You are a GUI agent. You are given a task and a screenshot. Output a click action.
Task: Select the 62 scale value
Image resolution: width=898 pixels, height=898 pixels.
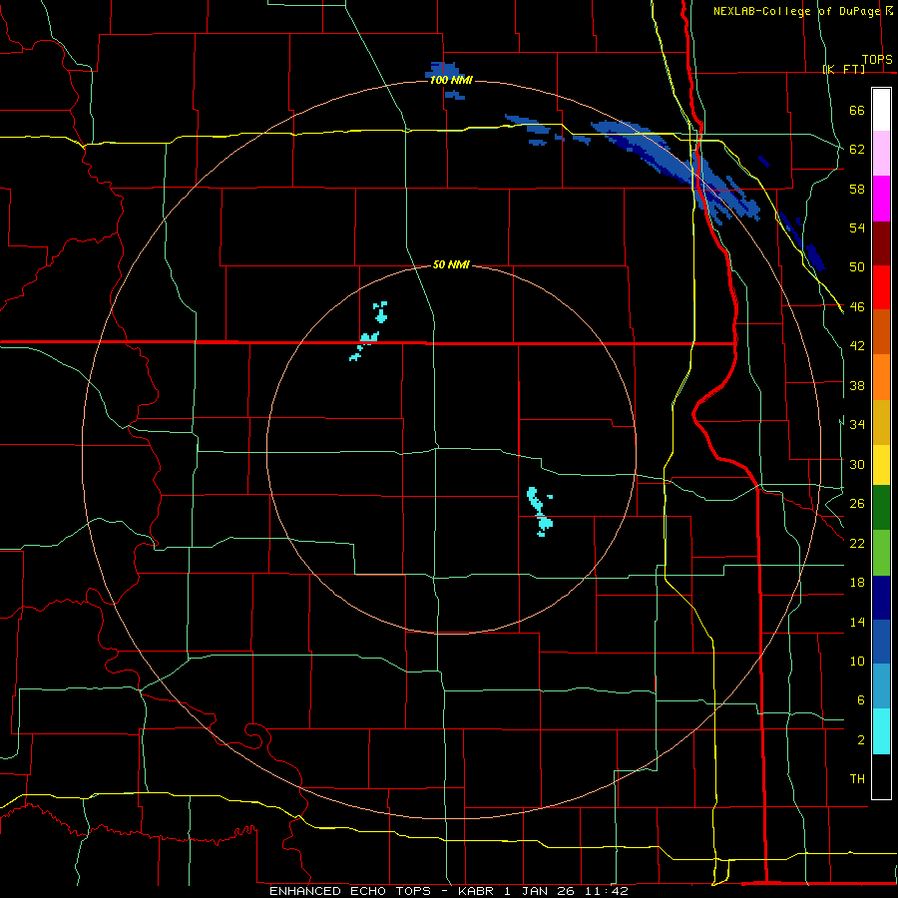click(x=857, y=150)
